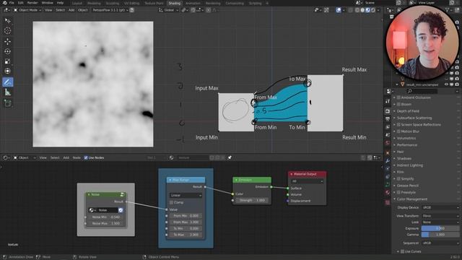Open the Output properties tab
Screen dimensions: 462x260
click(388, 118)
